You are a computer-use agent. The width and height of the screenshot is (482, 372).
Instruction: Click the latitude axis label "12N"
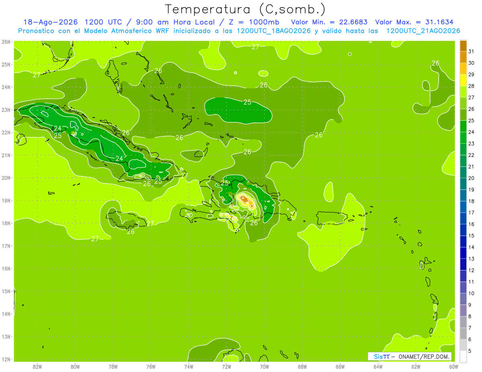[x=6, y=359]
